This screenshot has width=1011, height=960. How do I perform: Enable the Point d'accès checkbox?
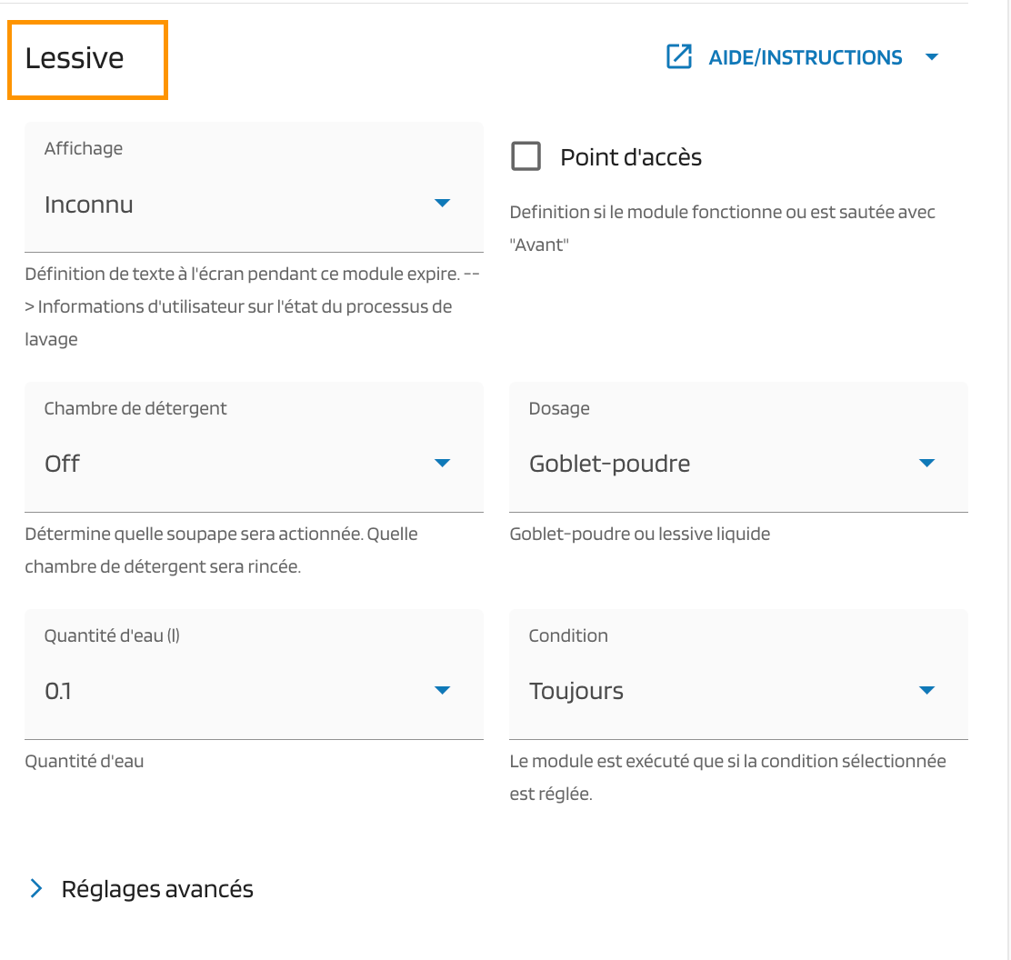[526, 156]
